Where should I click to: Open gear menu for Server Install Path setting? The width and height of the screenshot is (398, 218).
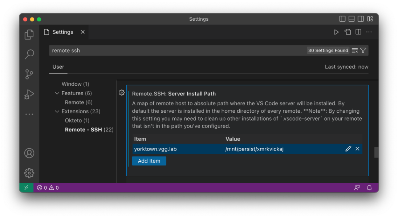pyautogui.click(x=122, y=93)
